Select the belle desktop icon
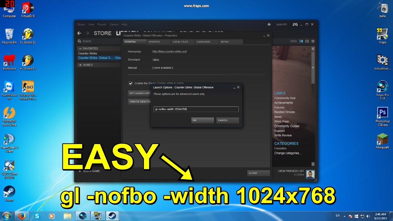This screenshot has height=221, width=393. (383, 10)
